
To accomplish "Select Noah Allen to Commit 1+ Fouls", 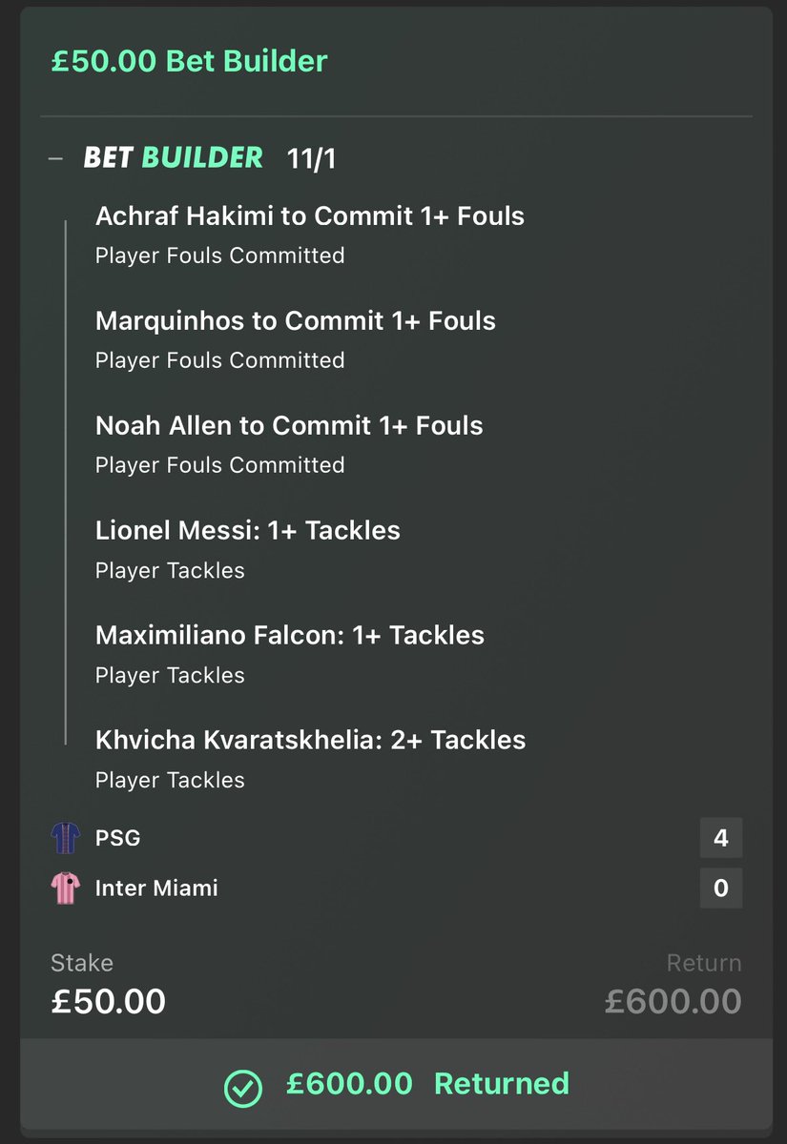I will point(289,426).
